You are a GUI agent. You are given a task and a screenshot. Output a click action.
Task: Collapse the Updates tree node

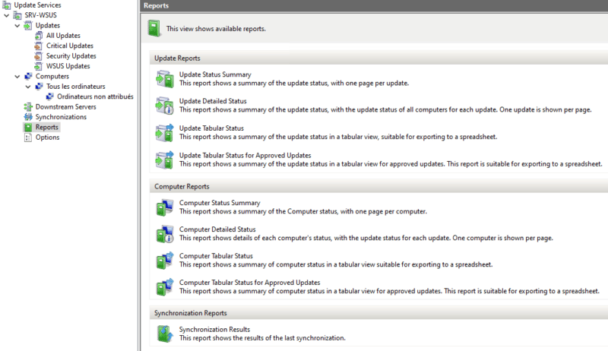(x=17, y=26)
